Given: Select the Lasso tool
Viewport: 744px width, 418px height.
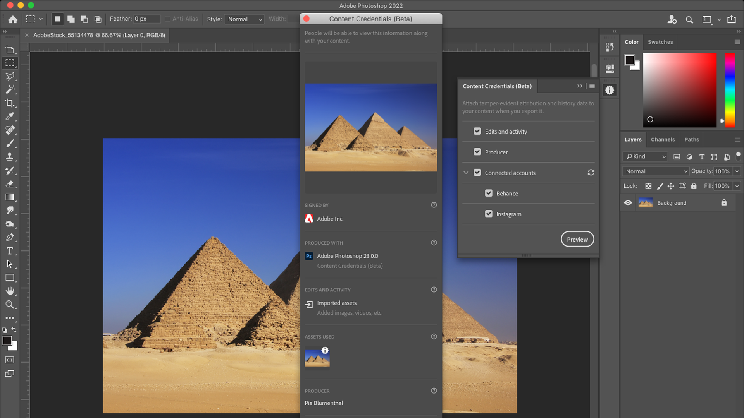Looking at the screenshot, I should (x=10, y=76).
